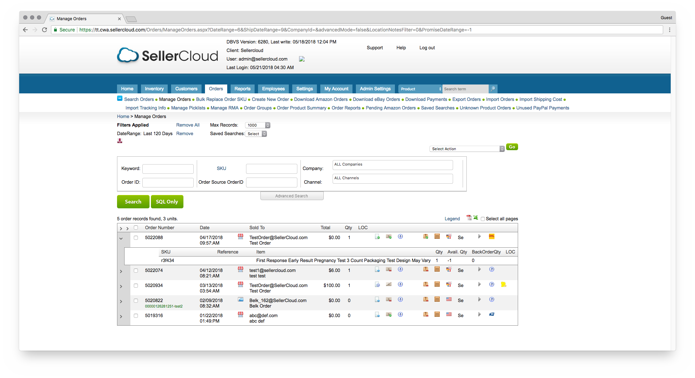Collapse the expanded order 5022088 row

[x=121, y=238]
